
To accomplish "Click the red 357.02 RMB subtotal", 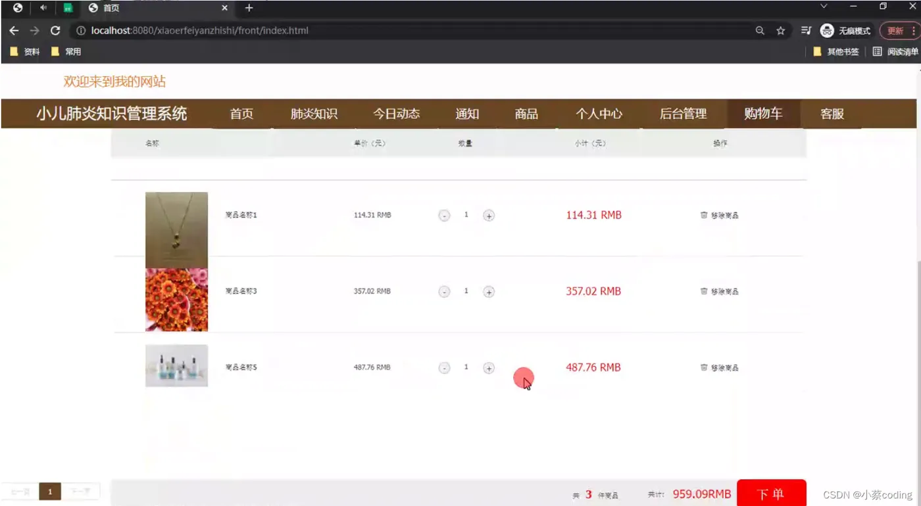I will click(x=593, y=291).
